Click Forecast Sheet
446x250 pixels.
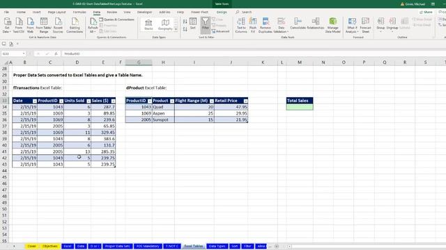(x=365, y=25)
